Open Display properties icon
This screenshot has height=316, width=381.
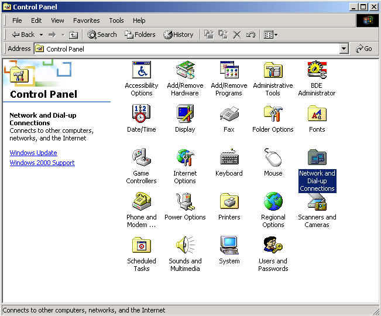tap(185, 119)
